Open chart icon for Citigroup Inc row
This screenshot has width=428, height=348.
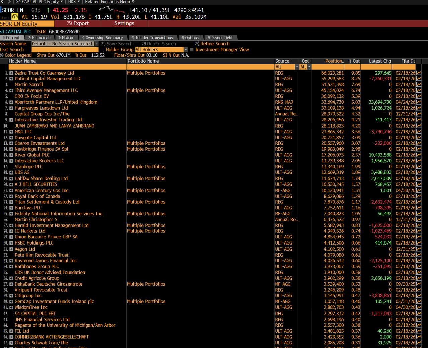[x=419, y=296]
